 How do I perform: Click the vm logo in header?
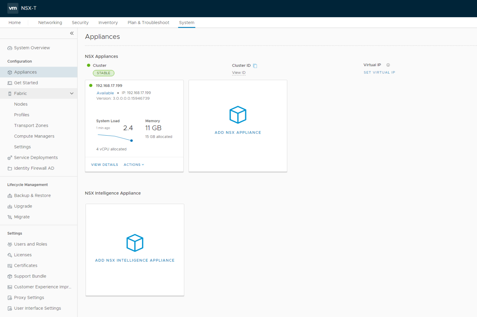(x=13, y=8)
